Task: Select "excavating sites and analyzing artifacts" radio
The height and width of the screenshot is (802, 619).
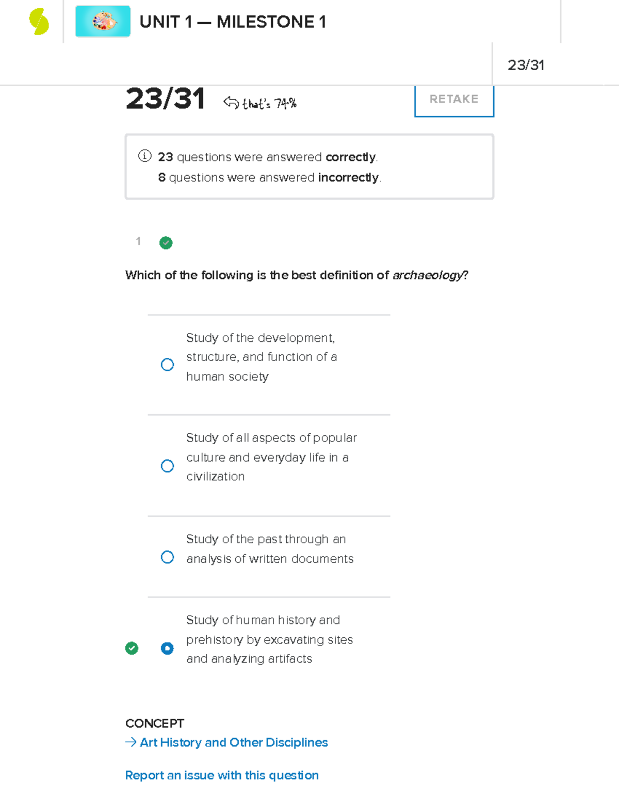Action: 167,648
